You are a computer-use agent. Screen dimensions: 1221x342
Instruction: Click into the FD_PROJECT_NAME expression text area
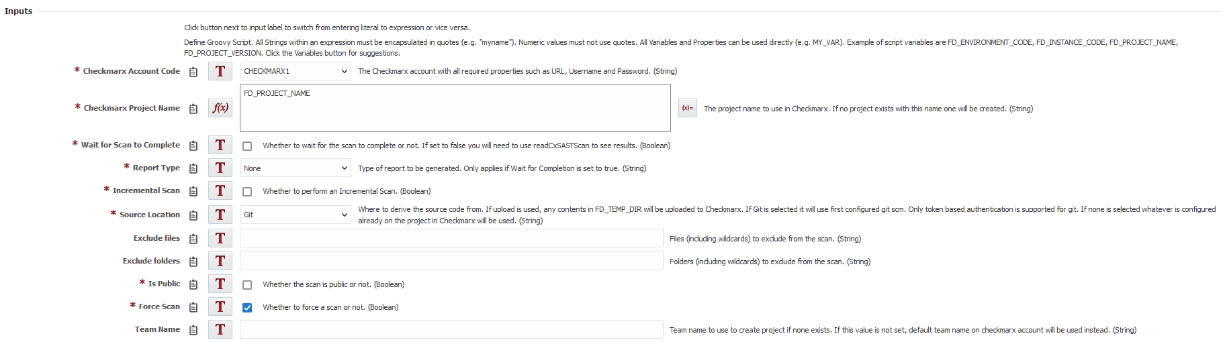(x=455, y=108)
